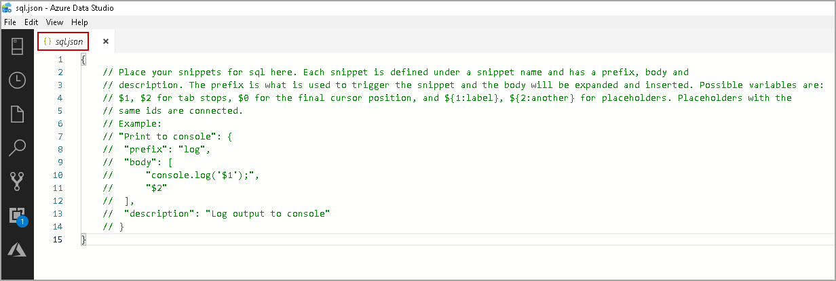This screenshot has height=281, width=836.
Task: Open the File menu
Action: pyautogui.click(x=10, y=22)
